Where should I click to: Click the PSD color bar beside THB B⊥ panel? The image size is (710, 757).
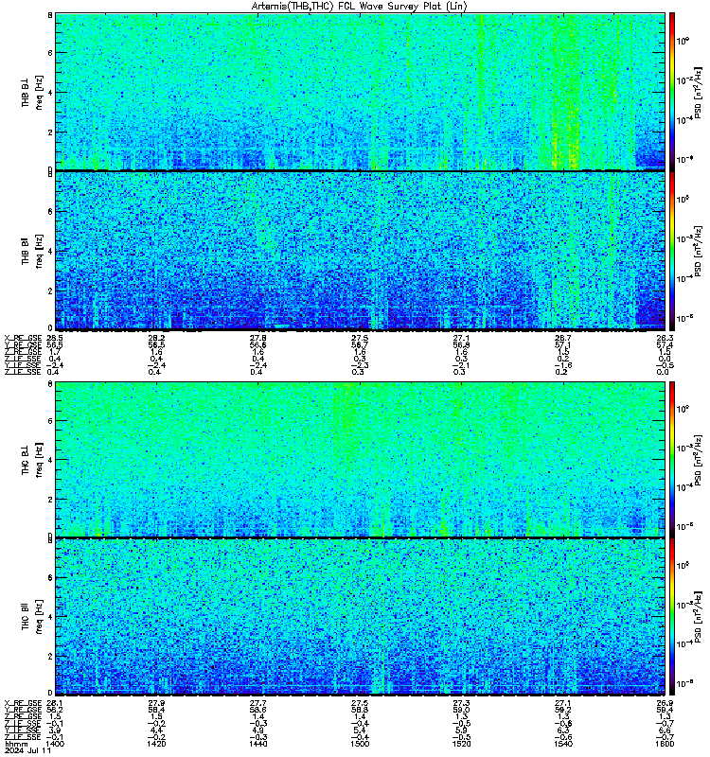pyautogui.click(x=672, y=92)
